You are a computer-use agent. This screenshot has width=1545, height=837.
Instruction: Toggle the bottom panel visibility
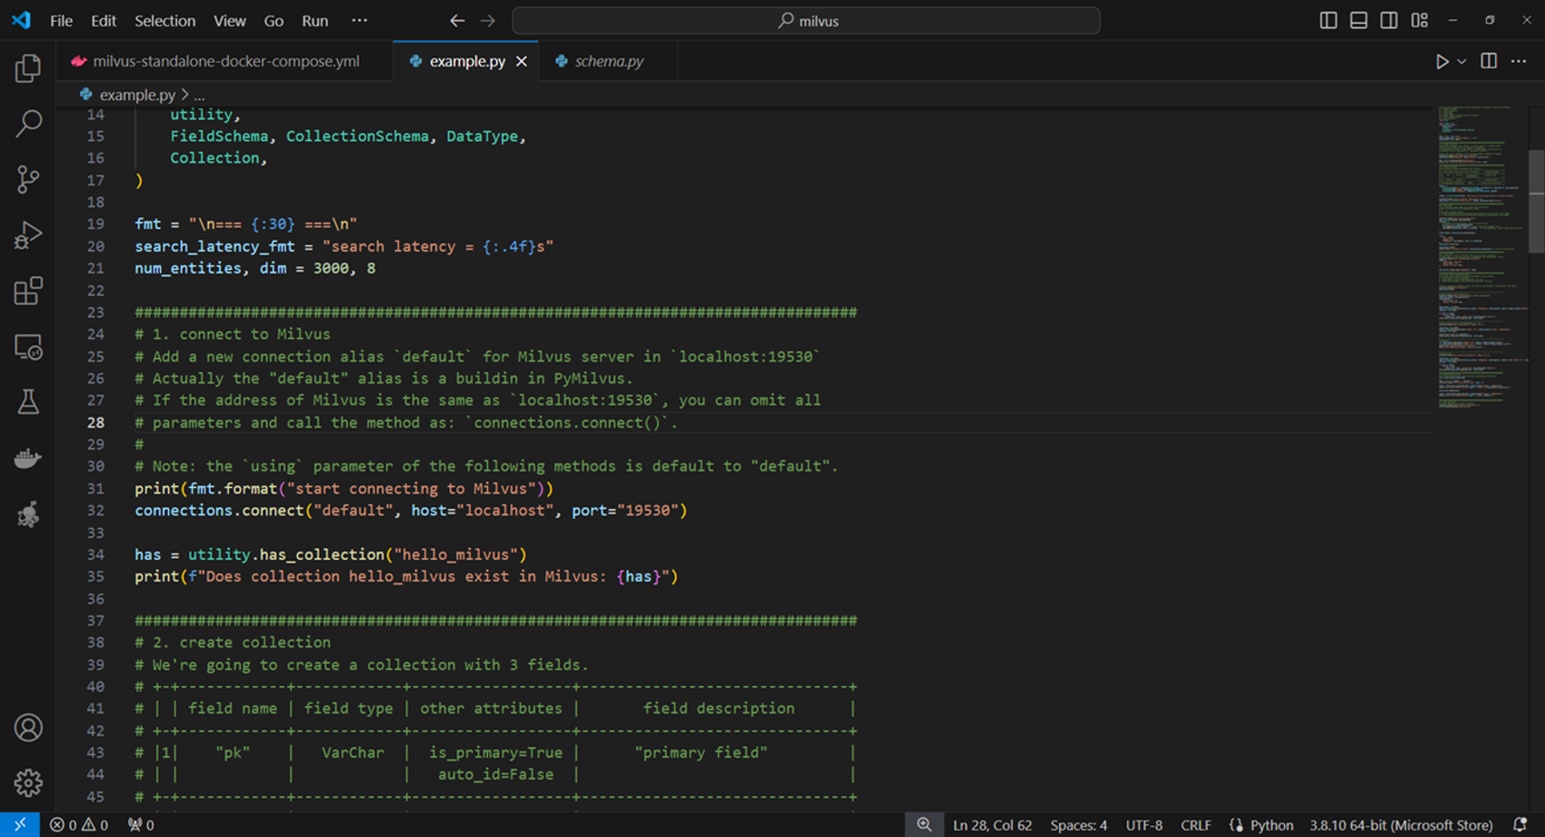coord(1359,20)
